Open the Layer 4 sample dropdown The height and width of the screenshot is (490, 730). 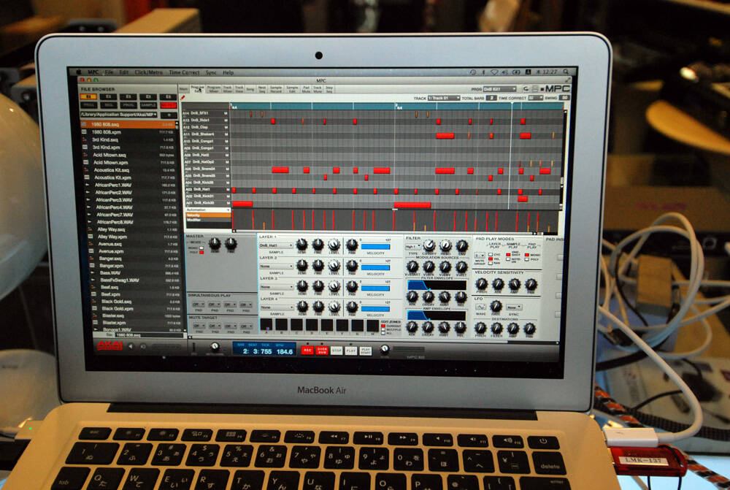pyautogui.click(x=277, y=307)
